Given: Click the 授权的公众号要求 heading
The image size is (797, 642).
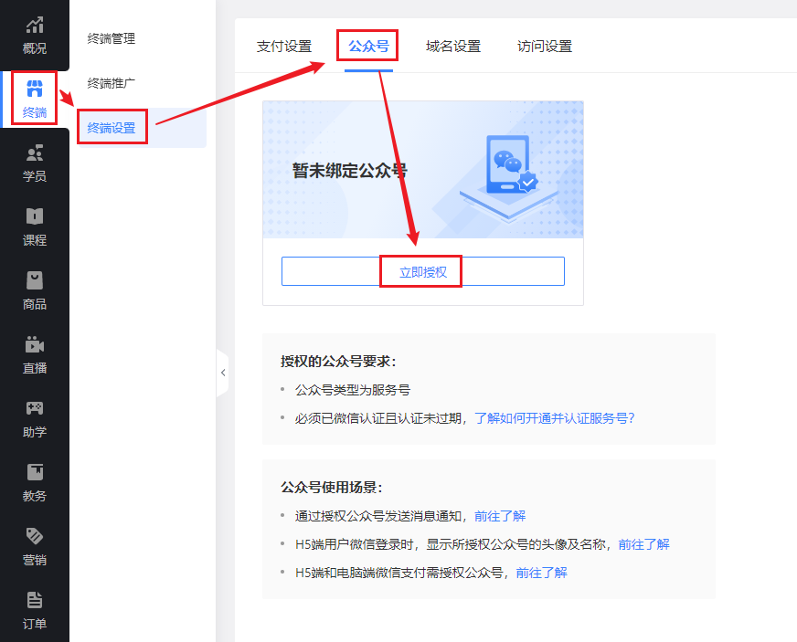Looking at the screenshot, I should point(338,362).
